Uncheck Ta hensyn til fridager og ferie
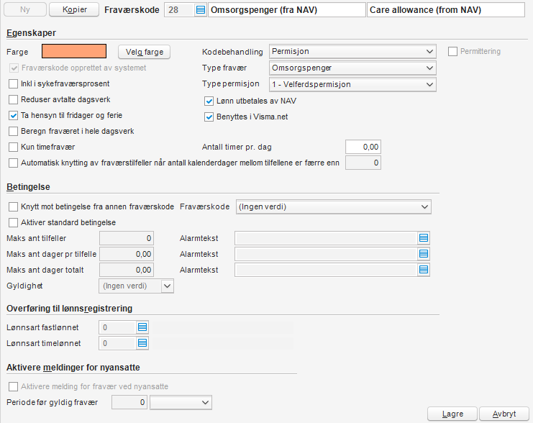The height and width of the screenshot is (423, 533). tap(13, 115)
